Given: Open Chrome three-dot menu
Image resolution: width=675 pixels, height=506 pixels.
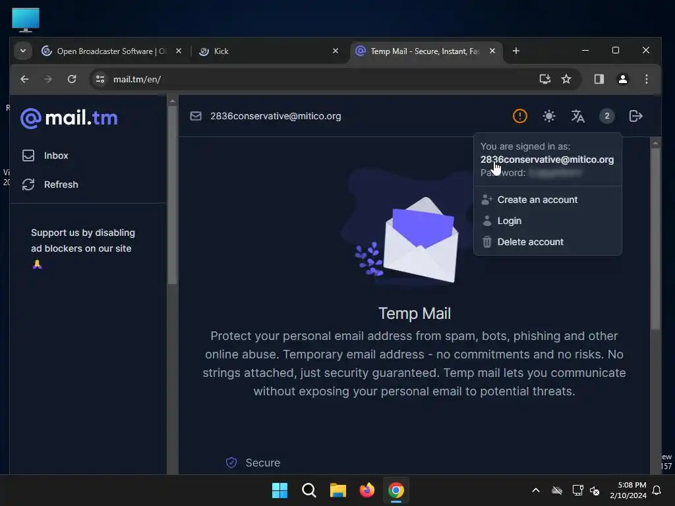Looking at the screenshot, I should pos(646,79).
